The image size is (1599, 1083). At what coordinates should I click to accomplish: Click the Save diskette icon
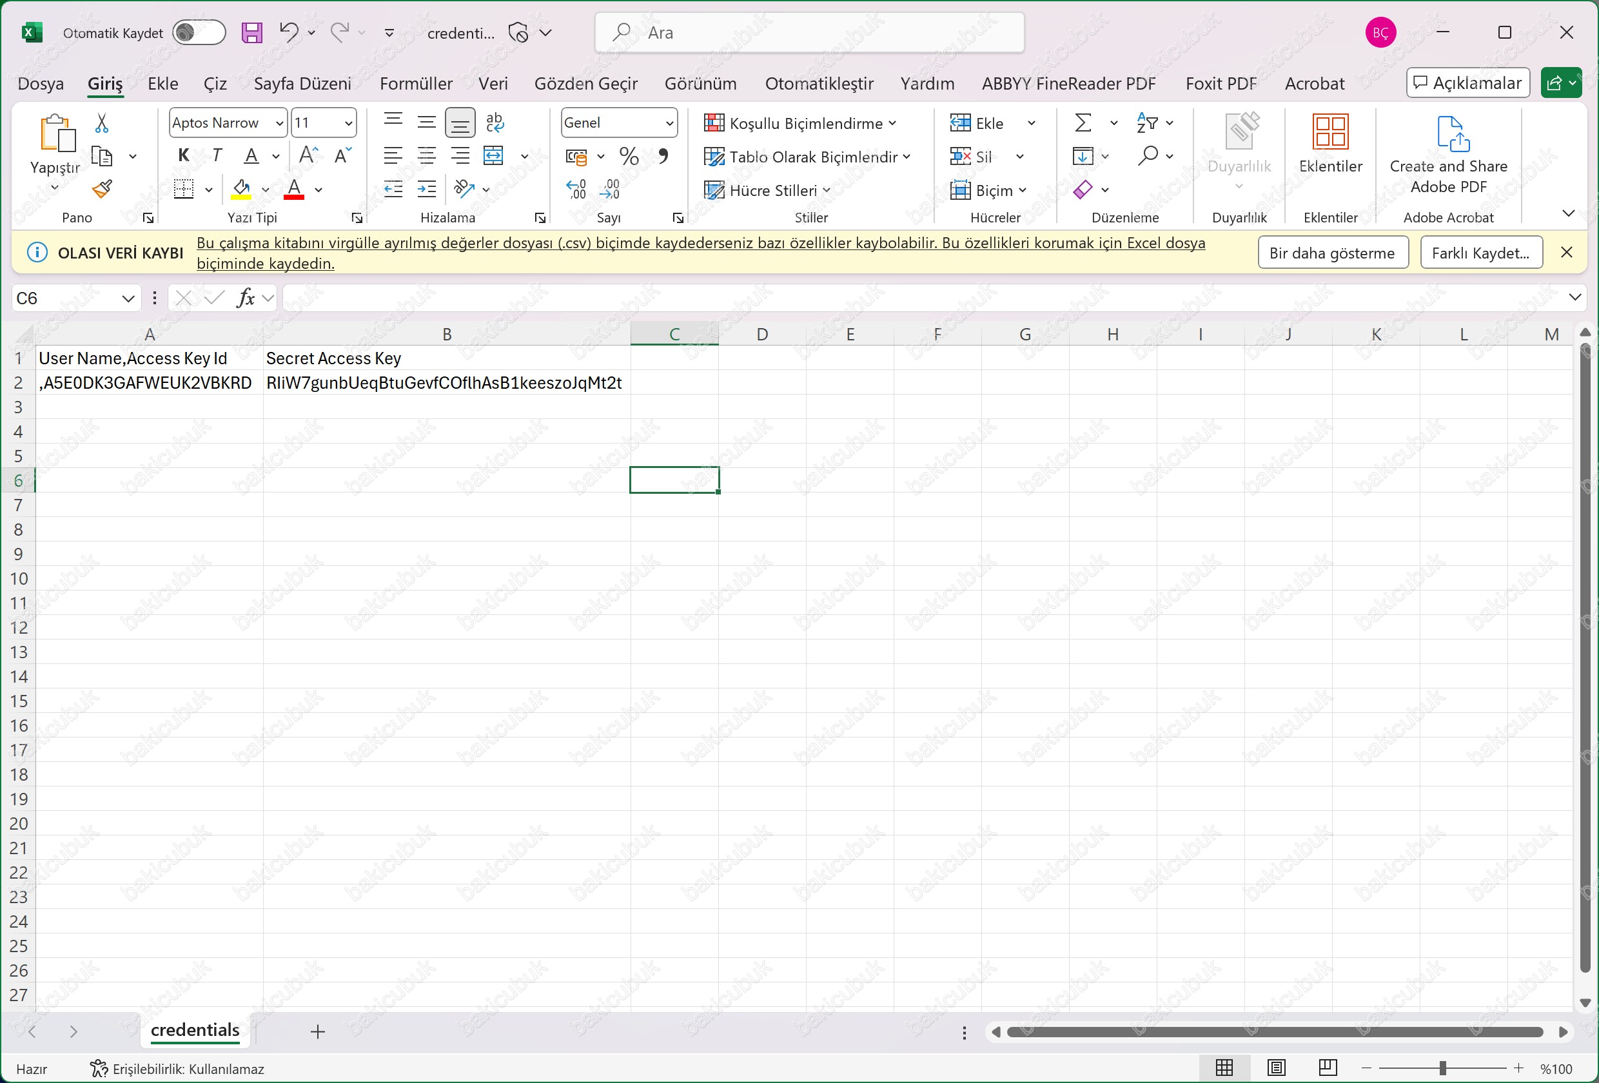point(252,33)
